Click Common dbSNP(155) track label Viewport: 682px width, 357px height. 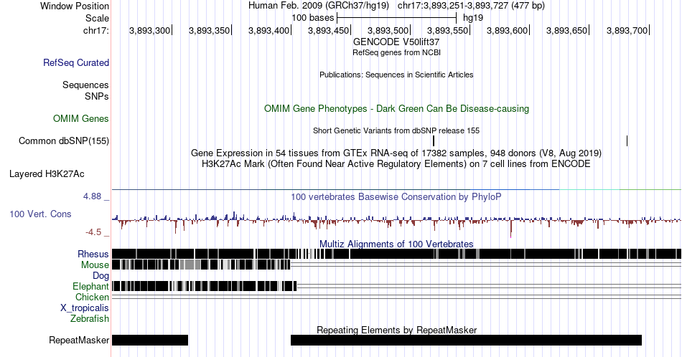coord(64,141)
